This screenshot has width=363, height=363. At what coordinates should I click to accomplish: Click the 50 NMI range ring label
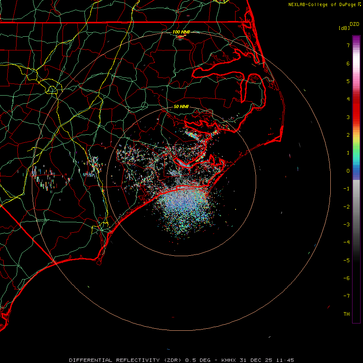pyautogui.click(x=181, y=106)
